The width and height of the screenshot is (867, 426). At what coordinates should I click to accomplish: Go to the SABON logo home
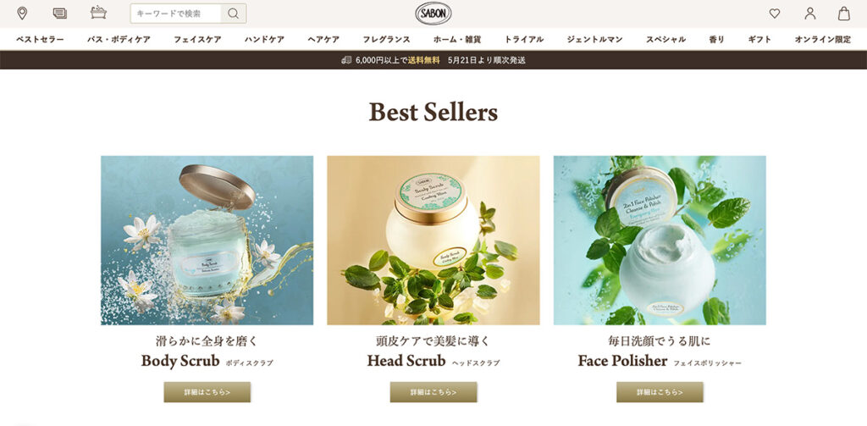coord(433,14)
